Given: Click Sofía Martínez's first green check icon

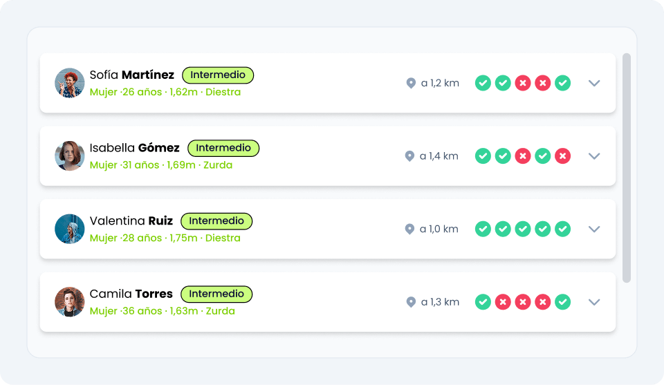Looking at the screenshot, I should pyautogui.click(x=483, y=83).
